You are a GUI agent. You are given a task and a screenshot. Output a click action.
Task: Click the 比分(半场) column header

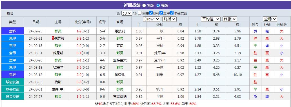(83, 22)
